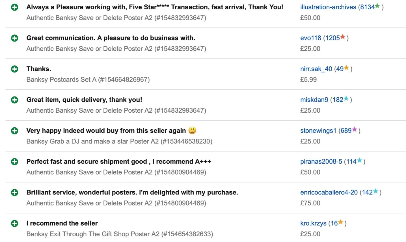Click the purple star beside stonewings1 score

click(x=355, y=129)
